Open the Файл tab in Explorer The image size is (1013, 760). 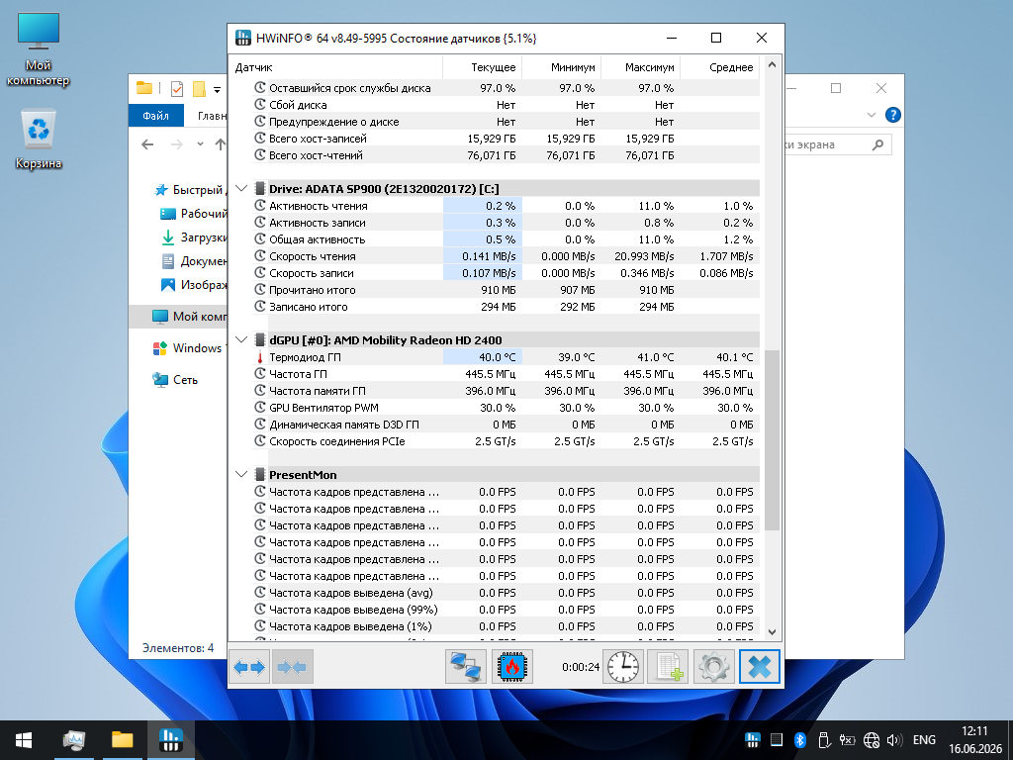[x=155, y=115]
